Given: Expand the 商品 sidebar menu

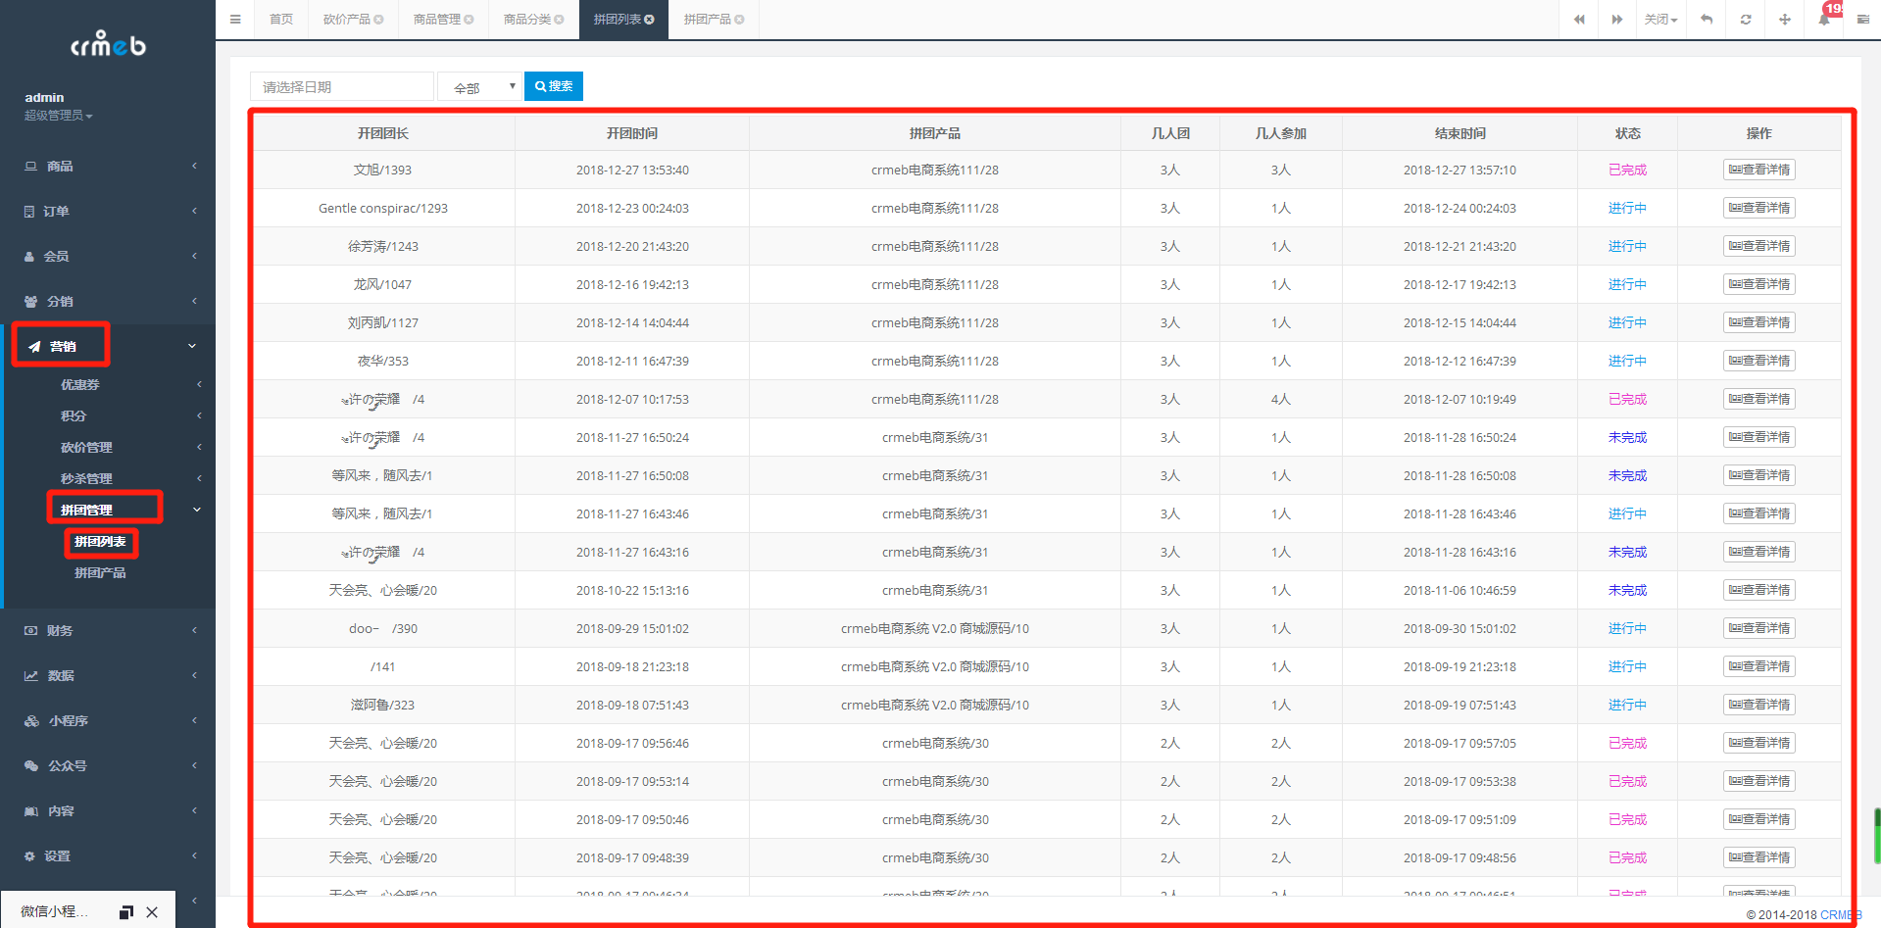Looking at the screenshot, I should pos(108,167).
